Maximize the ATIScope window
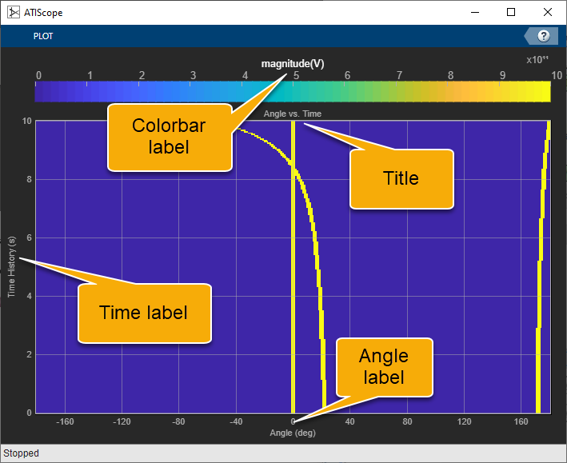The image size is (567, 463). (511, 12)
